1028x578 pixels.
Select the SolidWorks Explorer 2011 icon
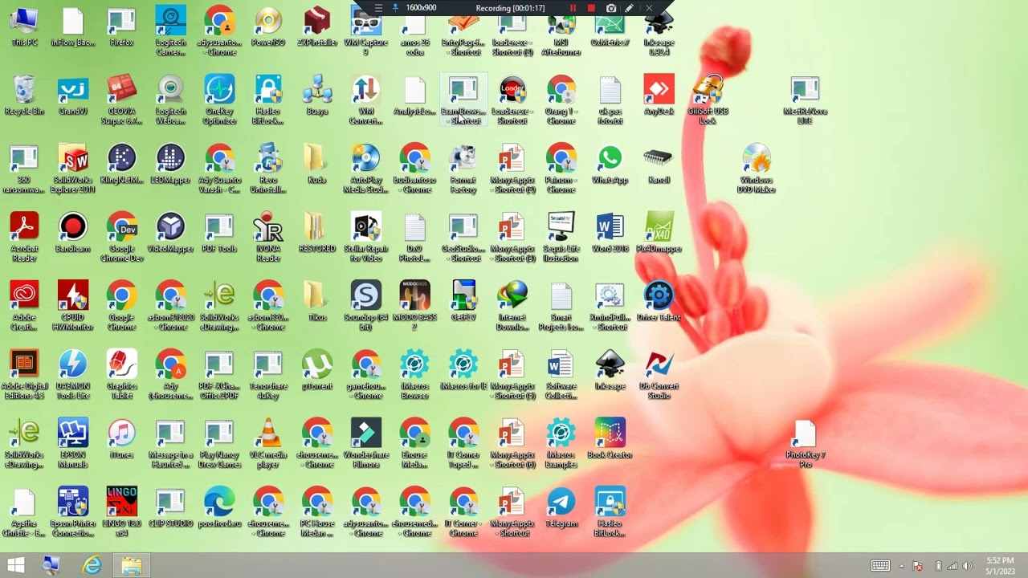[x=73, y=169]
